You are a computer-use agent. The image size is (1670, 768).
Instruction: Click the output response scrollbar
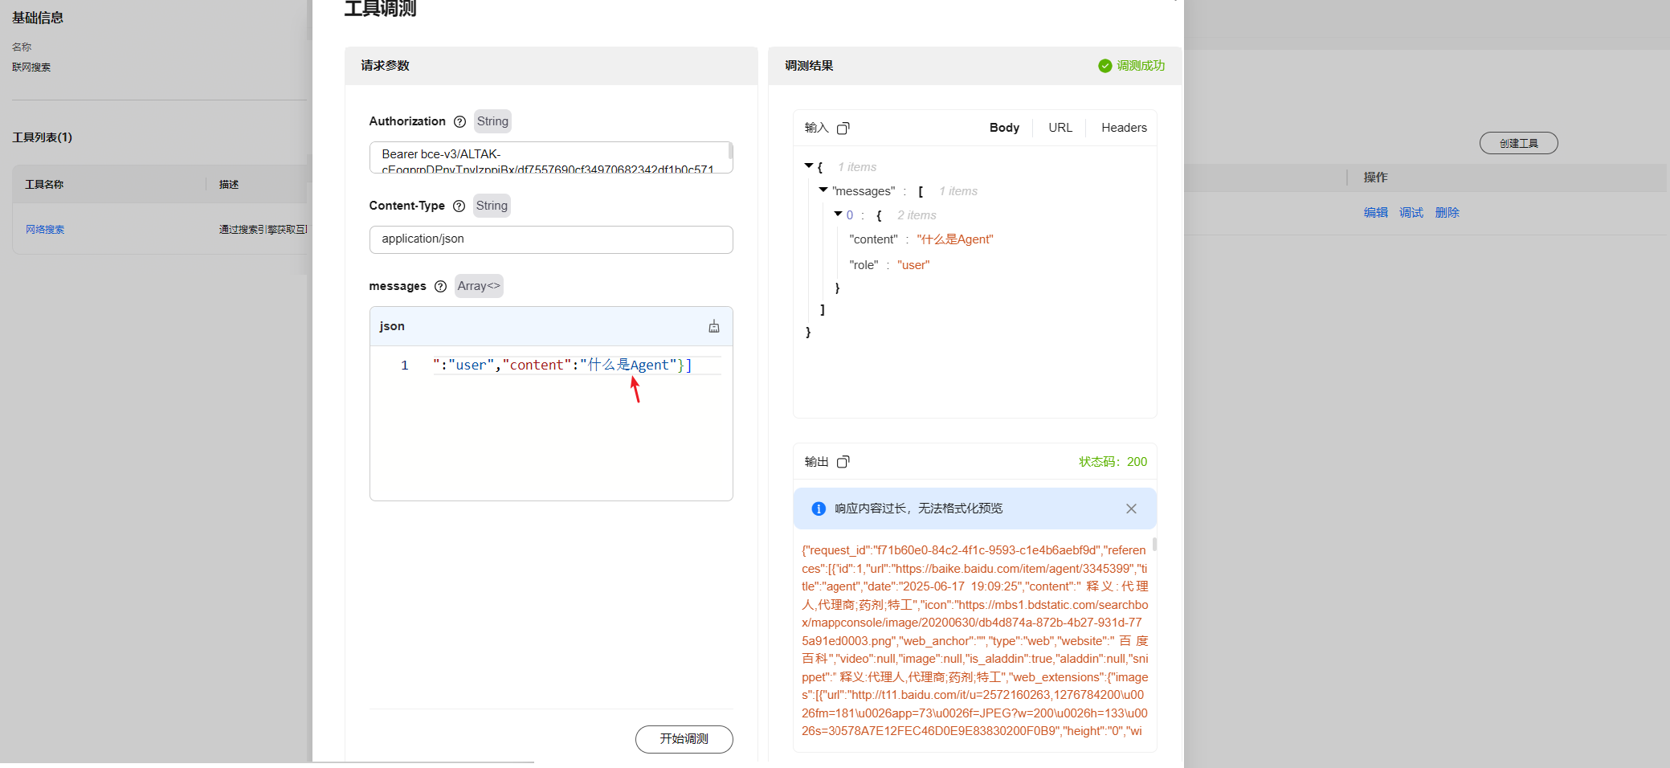(1154, 544)
